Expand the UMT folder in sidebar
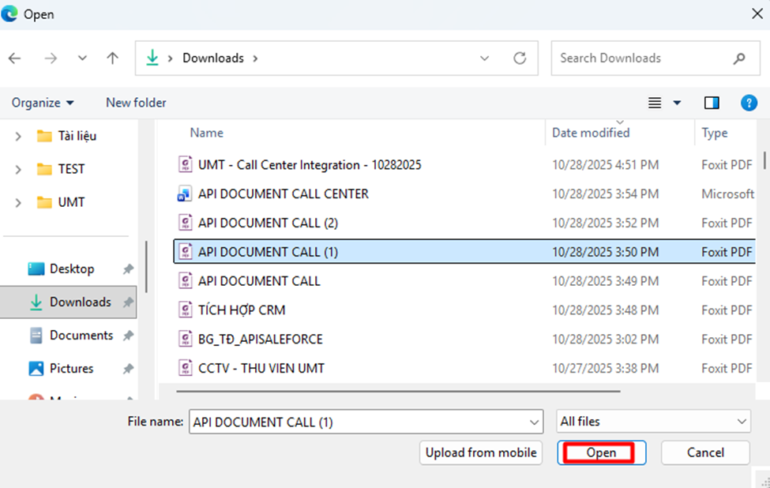770x488 pixels. coord(18,203)
